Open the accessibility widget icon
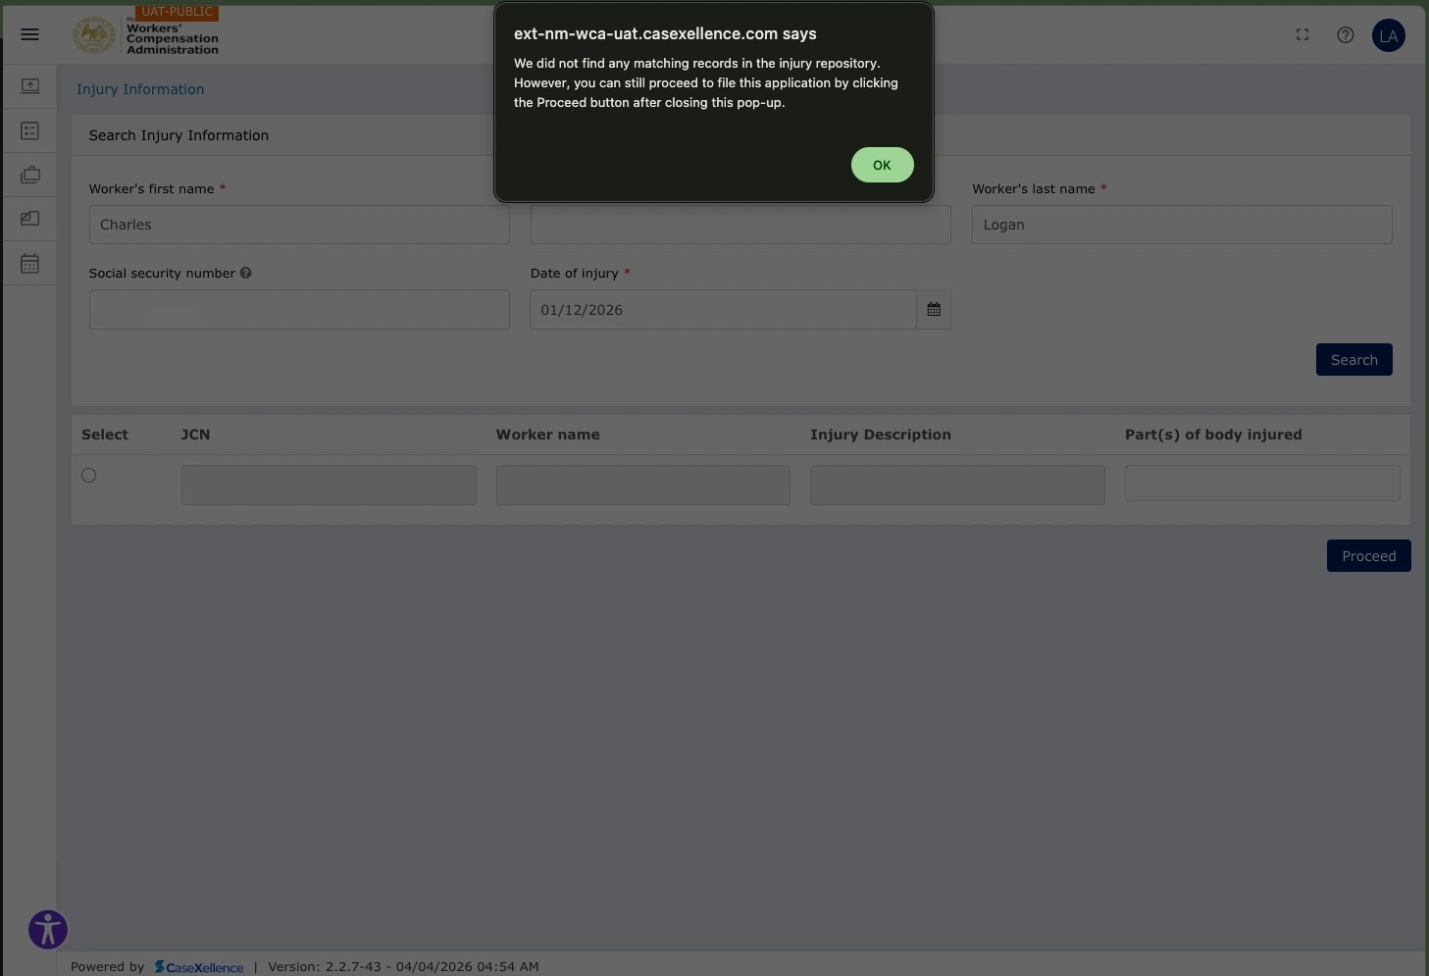The image size is (1429, 976). tap(48, 930)
